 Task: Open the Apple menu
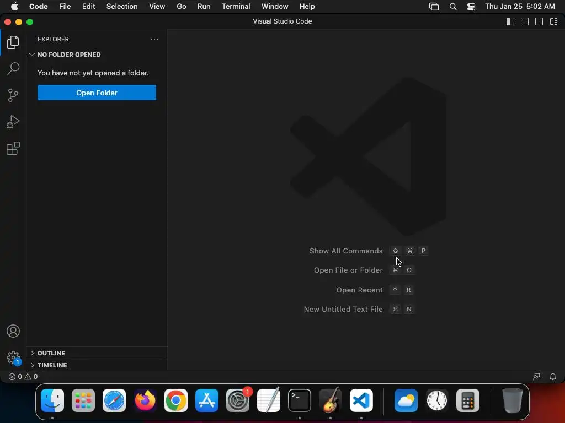[14, 7]
